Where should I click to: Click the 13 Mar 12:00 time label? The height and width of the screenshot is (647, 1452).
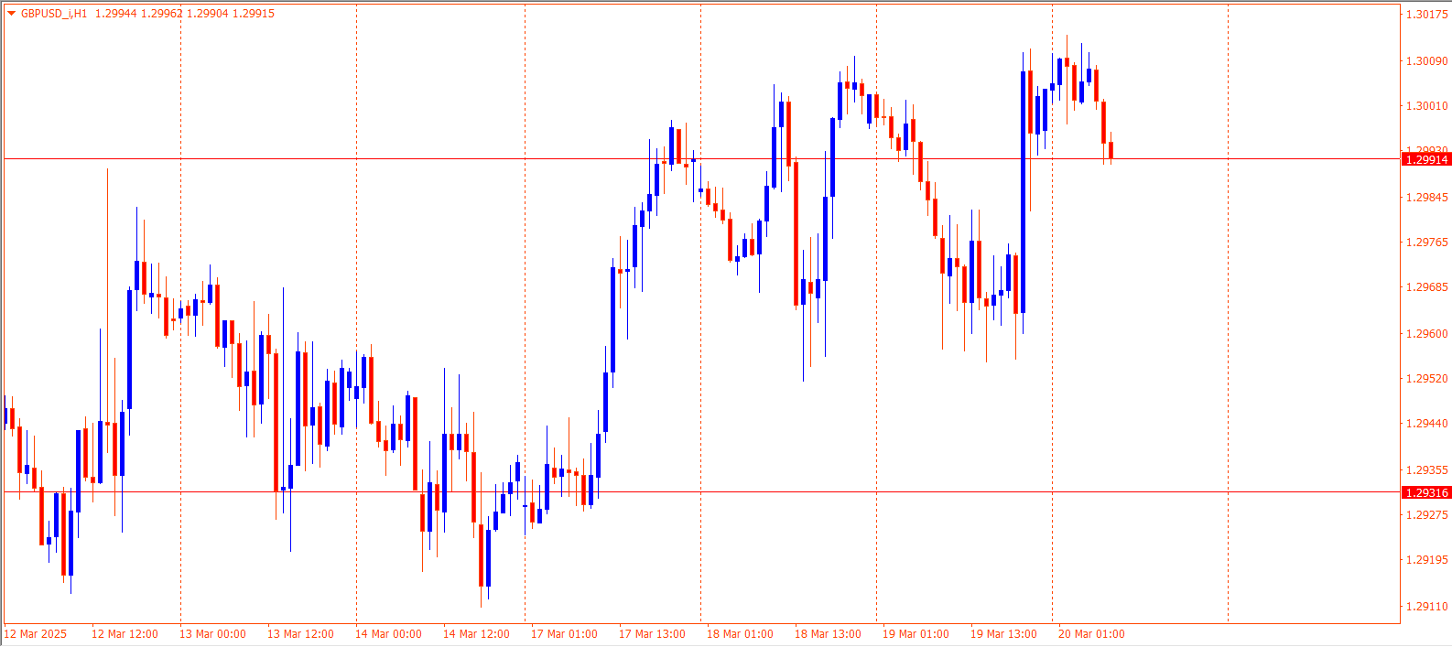[300, 634]
